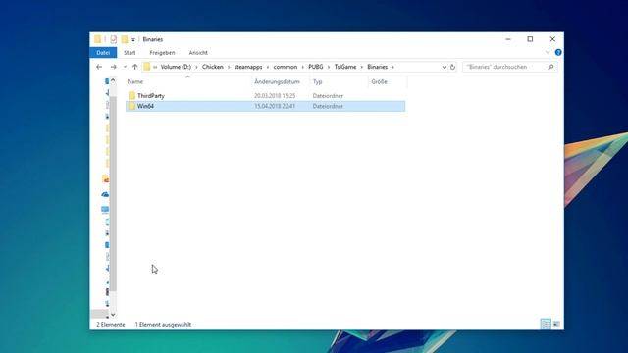
Task: Click the New Folder quick access icon
Action: tap(125, 39)
